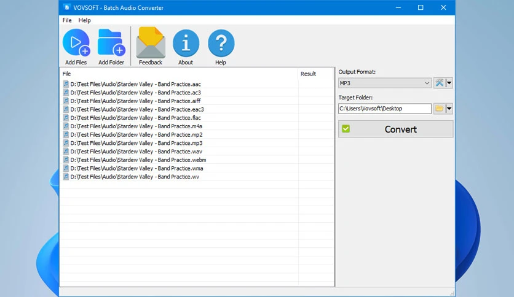Select the Band Practice.wv row
The width and height of the screenshot is (514, 297).
(x=197, y=177)
